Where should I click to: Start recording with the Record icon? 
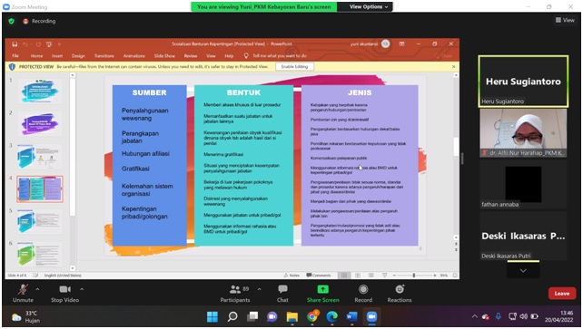coord(363,289)
